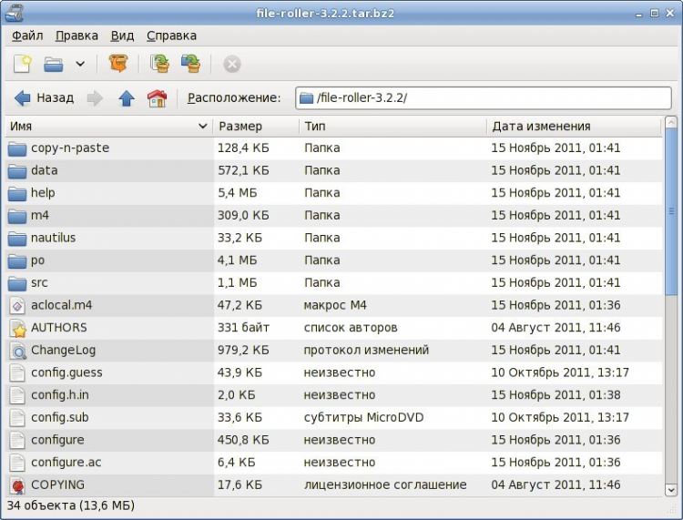Sort by the Размер column header

pyautogui.click(x=255, y=127)
